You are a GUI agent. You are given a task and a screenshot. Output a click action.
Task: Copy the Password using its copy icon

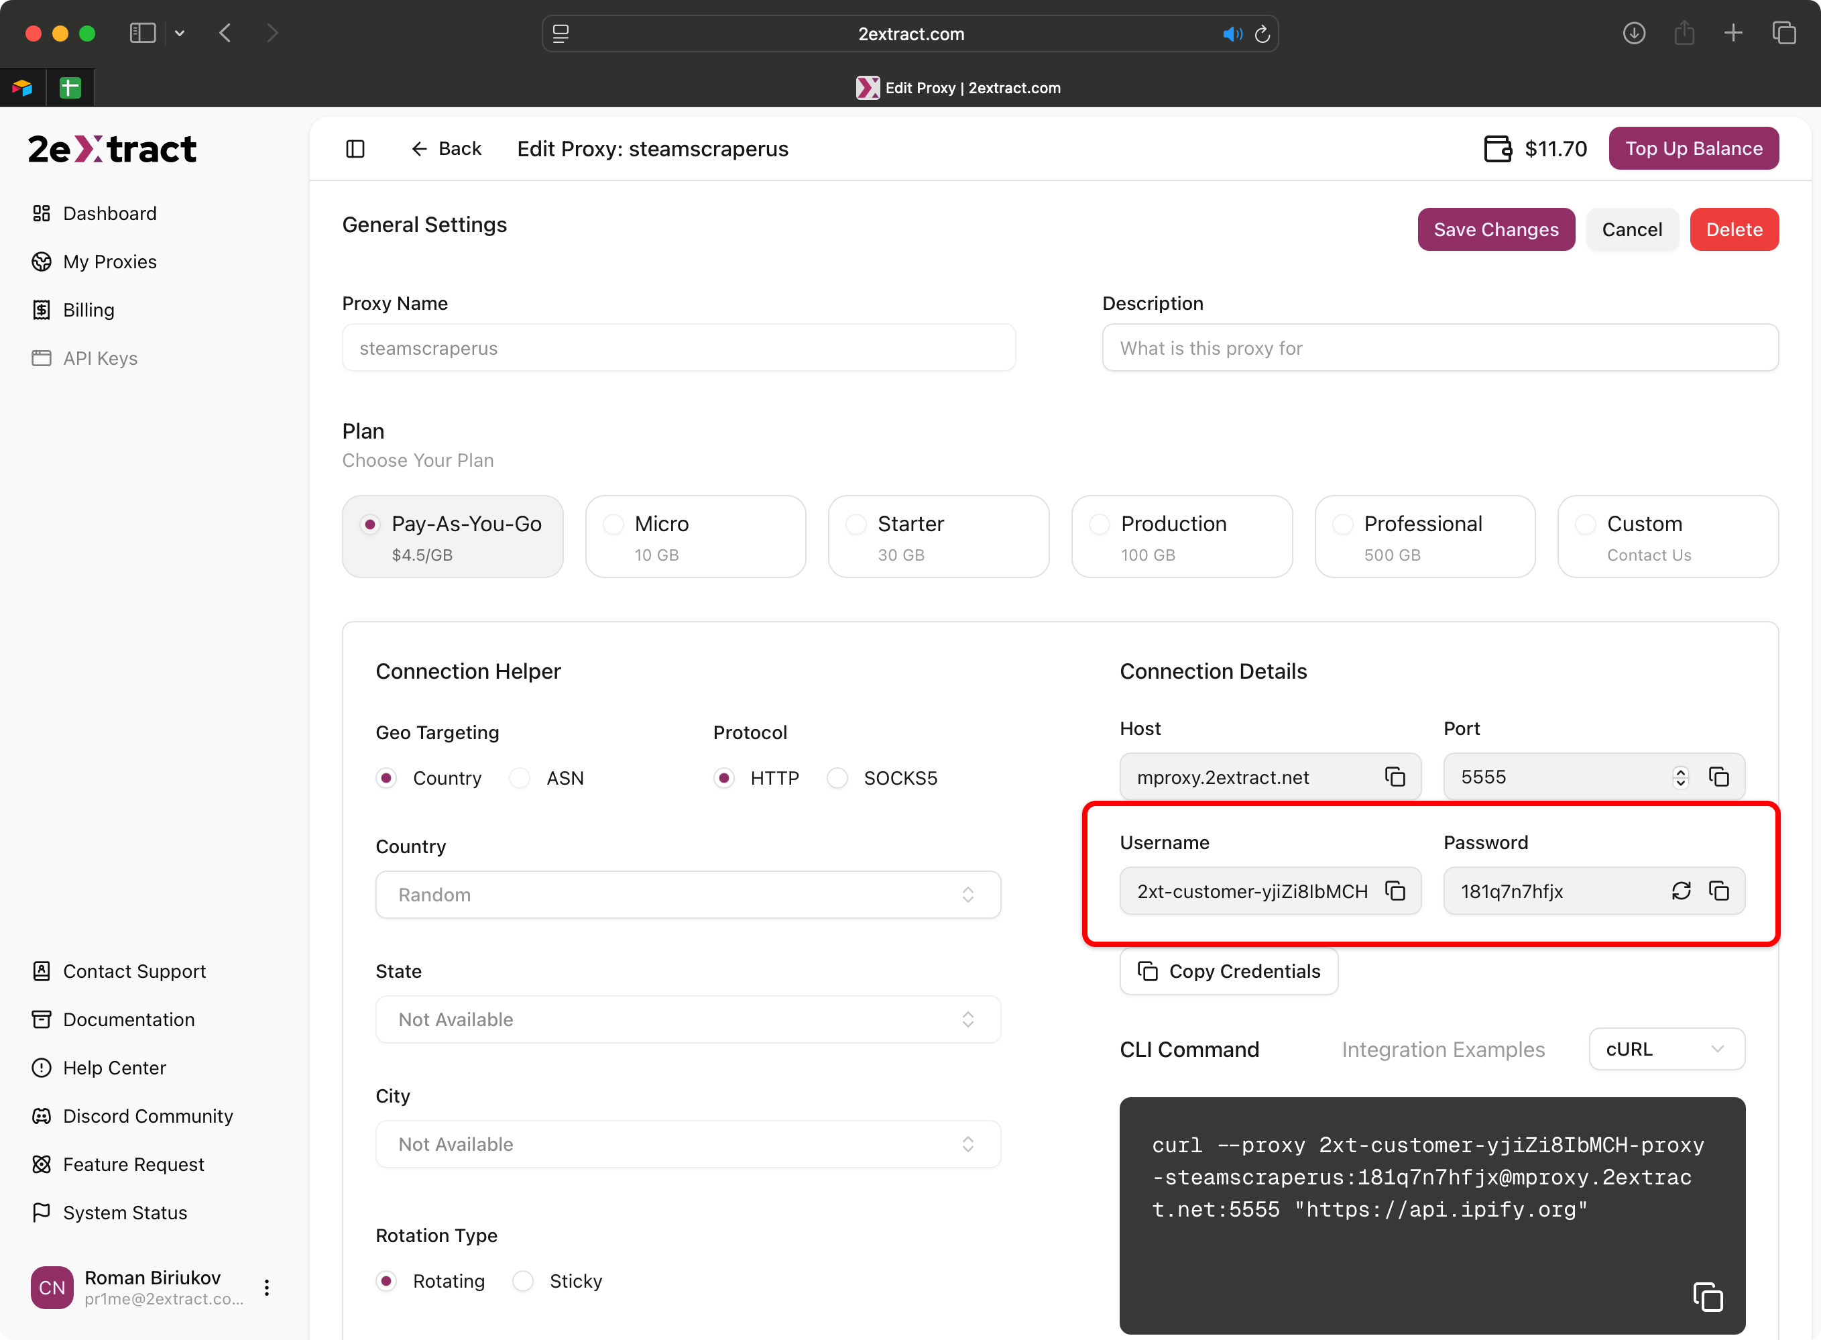[x=1719, y=891]
